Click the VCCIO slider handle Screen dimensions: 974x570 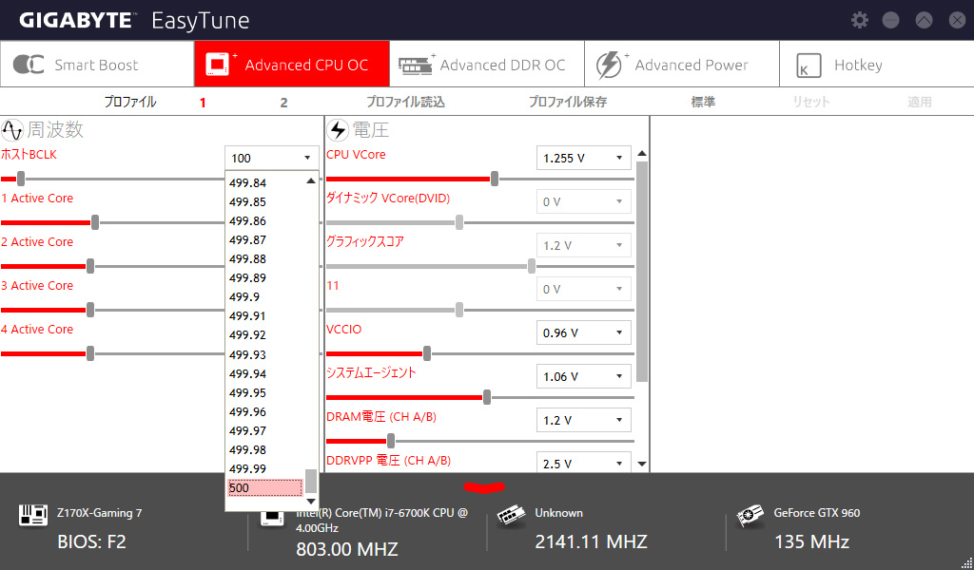427,354
